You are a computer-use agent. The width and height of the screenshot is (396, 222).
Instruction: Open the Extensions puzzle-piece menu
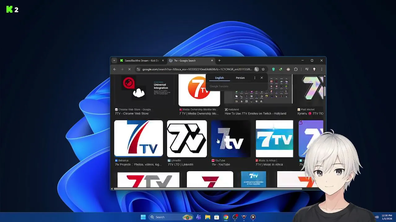pos(296,69)
